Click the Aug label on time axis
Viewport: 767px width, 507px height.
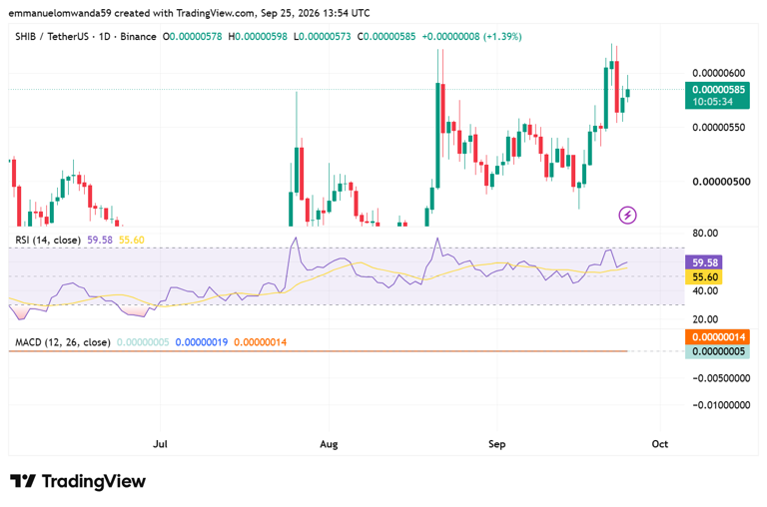329,444
